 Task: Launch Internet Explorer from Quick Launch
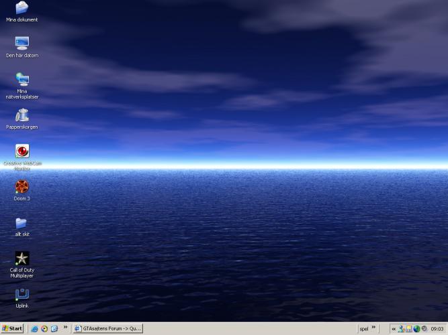(34, 328)
